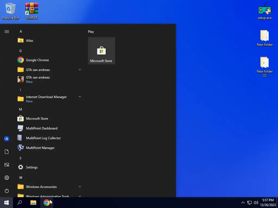
Task: Expand the GTA san andreas folder chevron
Action: click(80, 70)
